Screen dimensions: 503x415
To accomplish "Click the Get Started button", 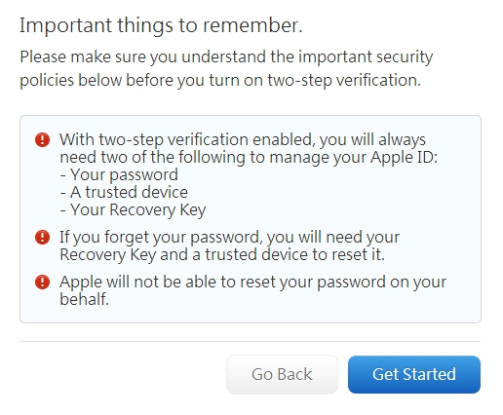I will (x=414, y=374).
